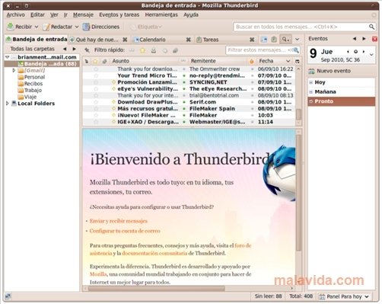This screenshot has width=382, height=304.
Task: Close the Qué hay de nuevo tab
Action: (125, 40)
